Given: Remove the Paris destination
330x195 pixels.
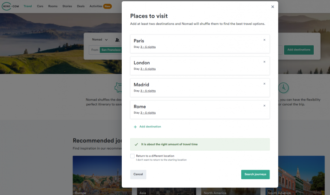Looking at the screenshot, I should tap(264, 40).
